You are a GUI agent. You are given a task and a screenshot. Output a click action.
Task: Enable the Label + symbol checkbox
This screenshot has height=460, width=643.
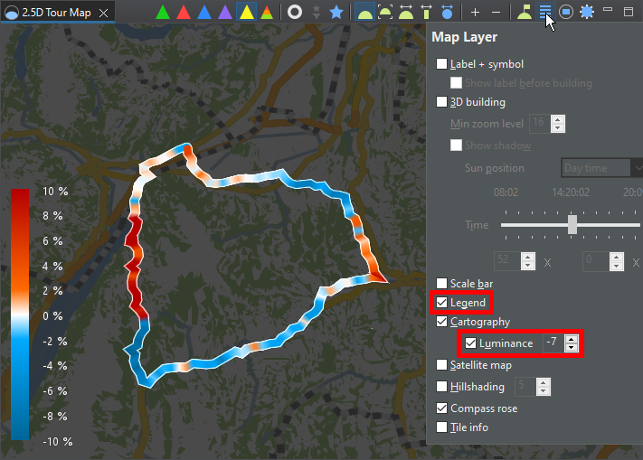pyautogui.click(x=441, y=64)
